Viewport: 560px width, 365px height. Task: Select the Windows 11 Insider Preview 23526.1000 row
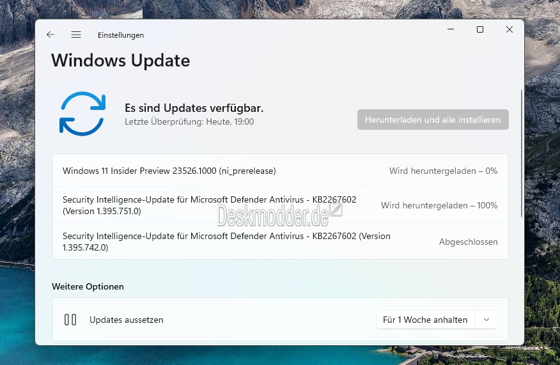tap(281, 171)
